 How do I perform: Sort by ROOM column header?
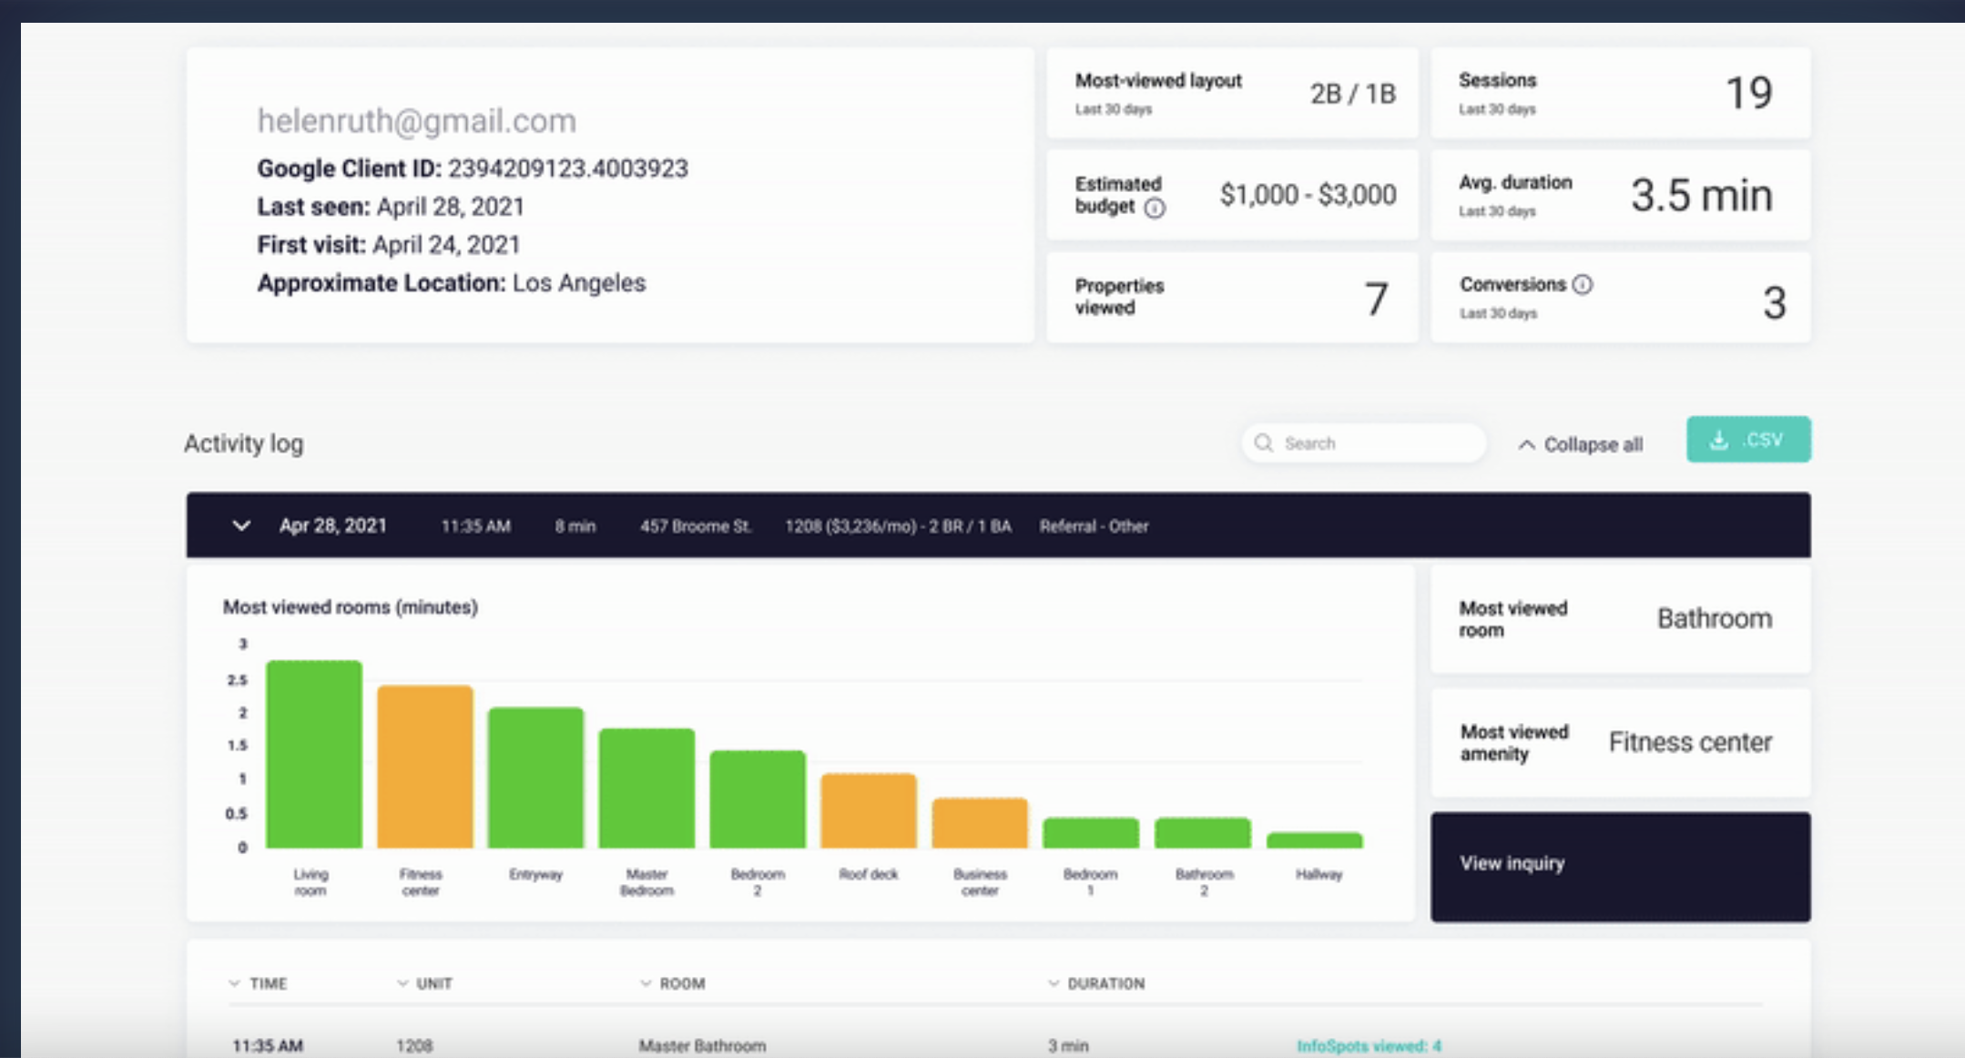[x=681, y=983]
